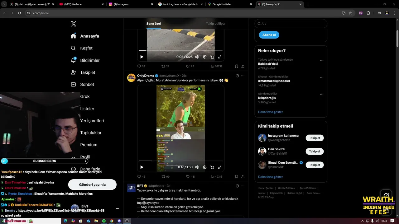Repost OnlyDrama post with 99 reposts

coord(165,176)
